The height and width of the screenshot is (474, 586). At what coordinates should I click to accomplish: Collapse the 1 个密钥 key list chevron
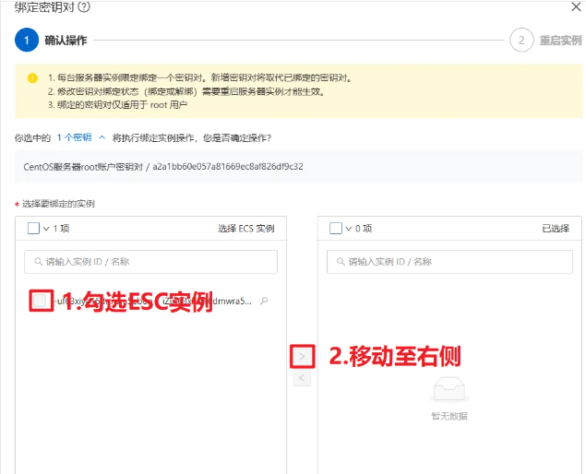[102, 137]
